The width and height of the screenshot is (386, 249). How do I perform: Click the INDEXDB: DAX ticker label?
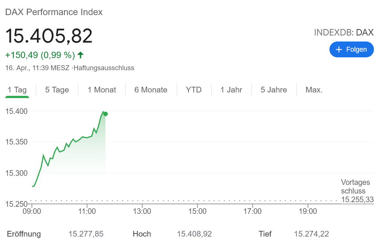coord(343,32)
